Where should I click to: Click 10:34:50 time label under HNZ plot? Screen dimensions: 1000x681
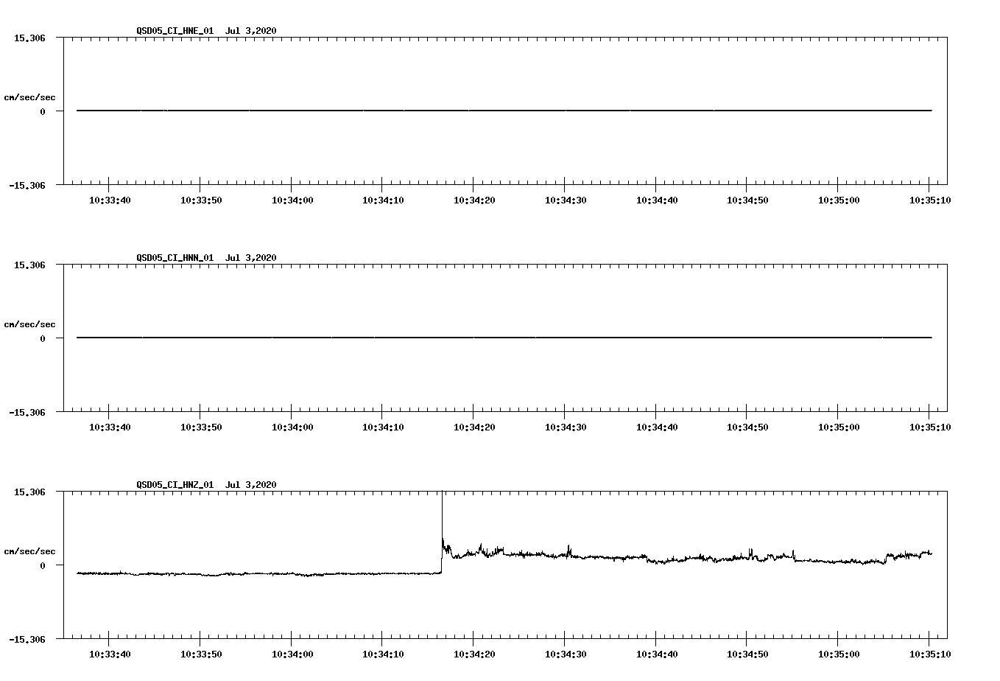[x=747, y=654]
